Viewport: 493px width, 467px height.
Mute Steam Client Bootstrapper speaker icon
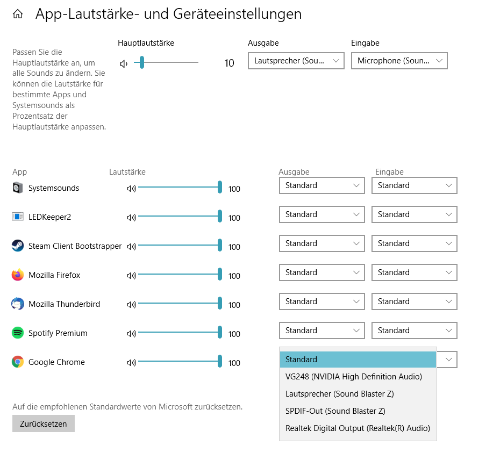131,246
